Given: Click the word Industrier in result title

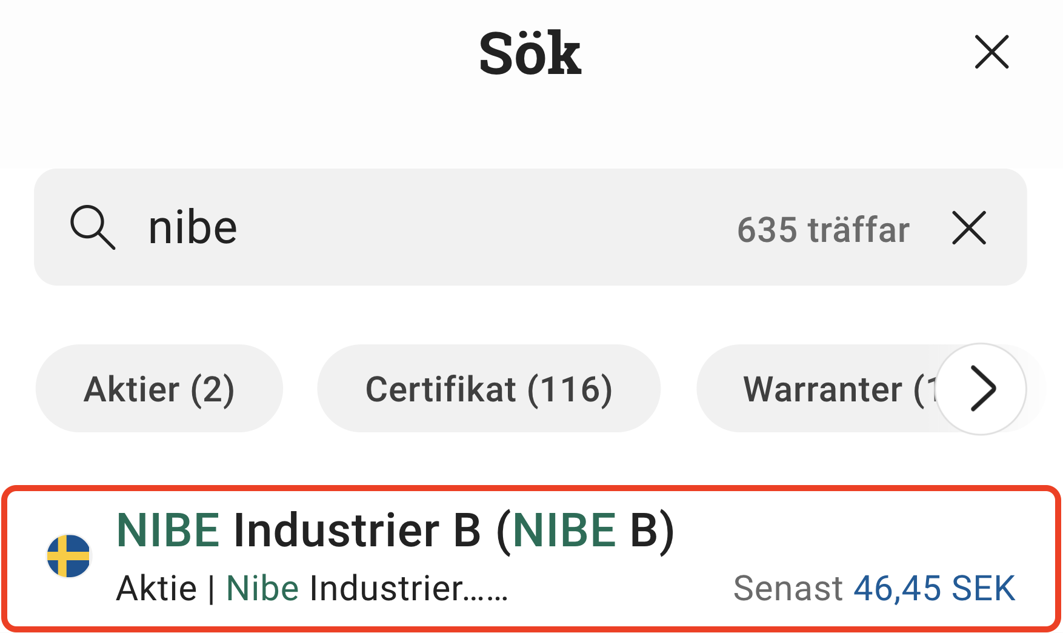Looking at the screenshot, I should (336, 531).
